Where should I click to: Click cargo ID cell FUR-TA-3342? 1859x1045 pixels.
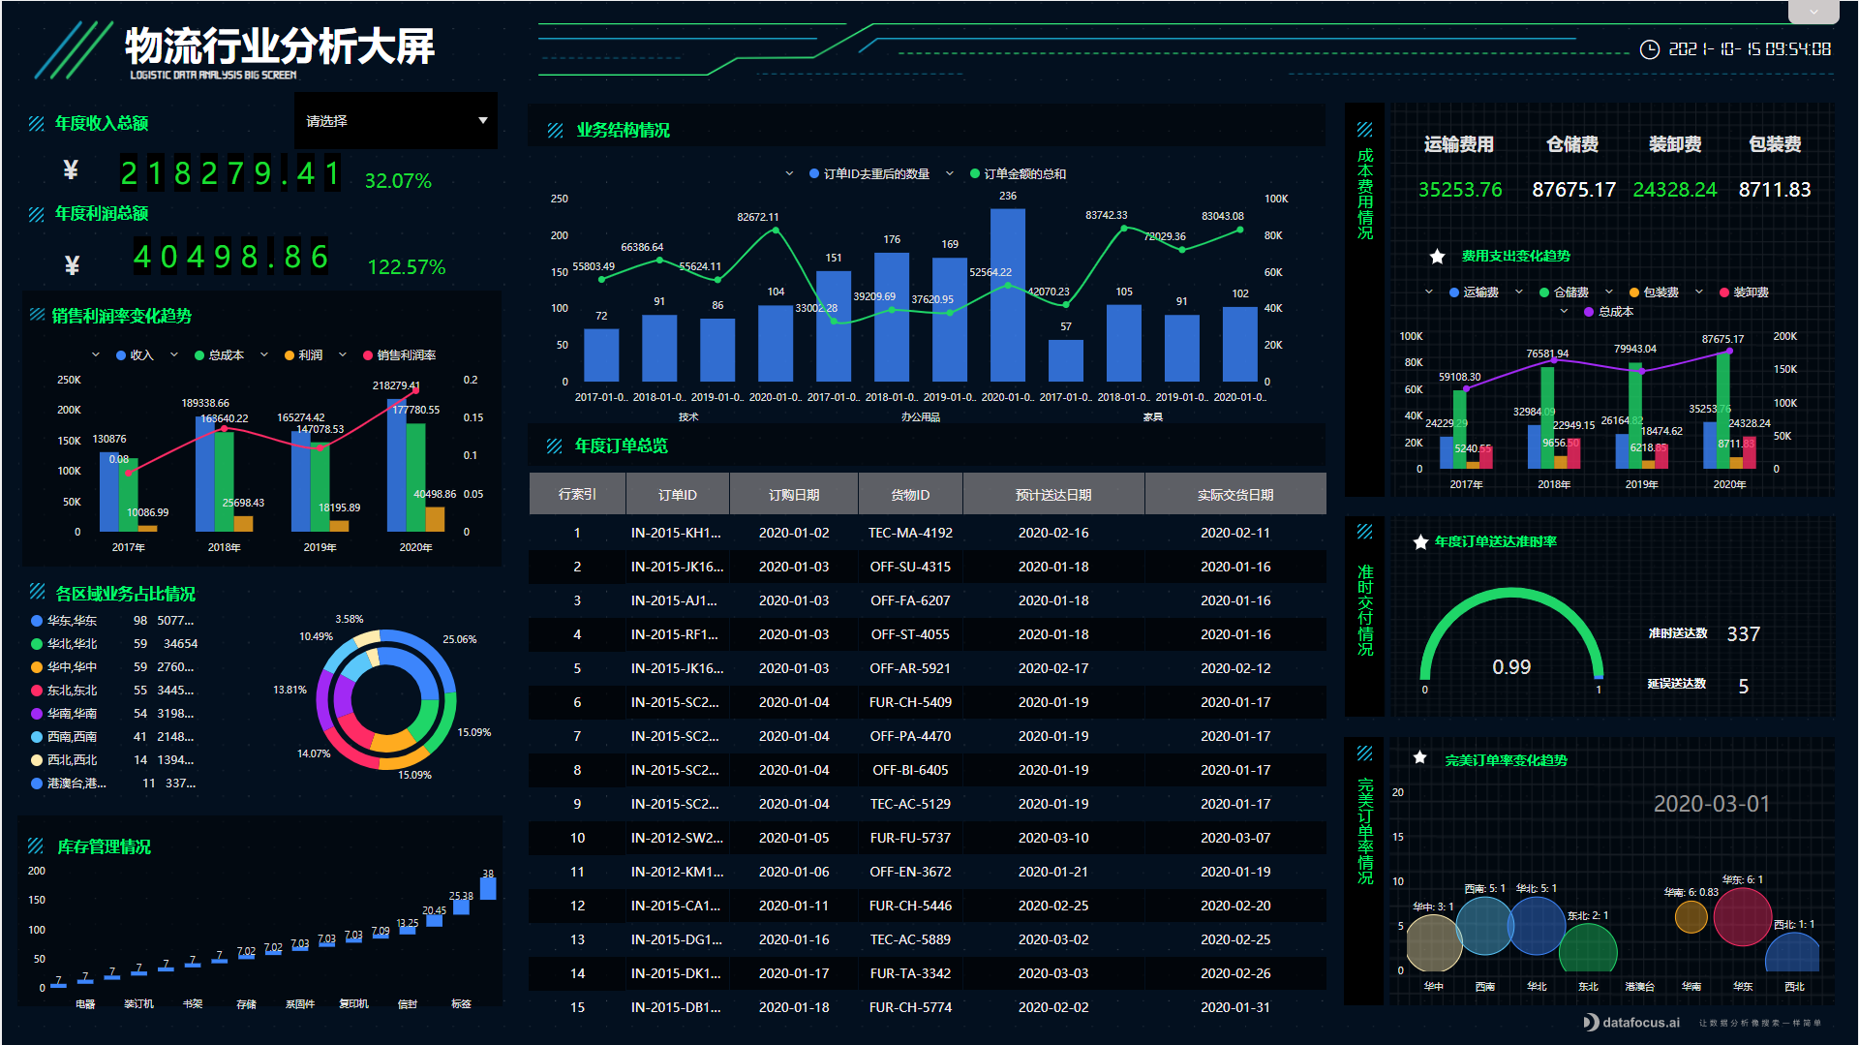coord(910,973)
